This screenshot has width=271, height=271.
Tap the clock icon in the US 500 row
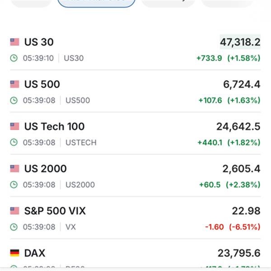tap(14, 100)
